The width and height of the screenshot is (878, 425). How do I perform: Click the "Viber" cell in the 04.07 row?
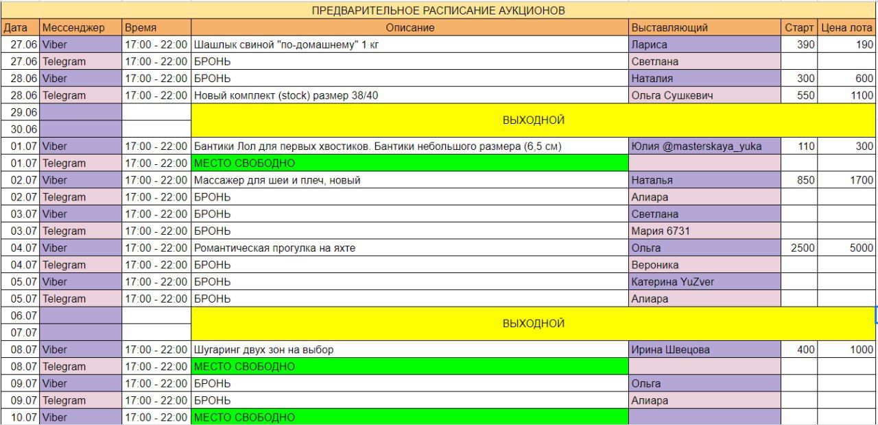pyautogui.click(x=81, y=248)
